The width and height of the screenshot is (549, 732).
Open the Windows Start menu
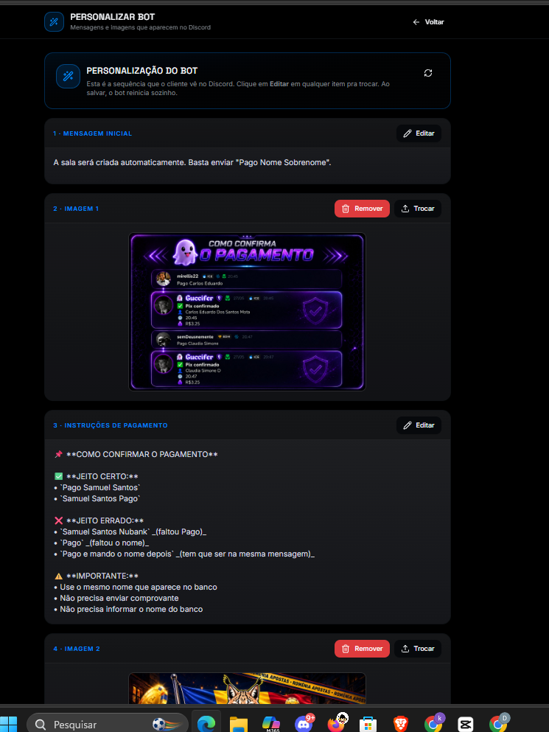(8, 724)
